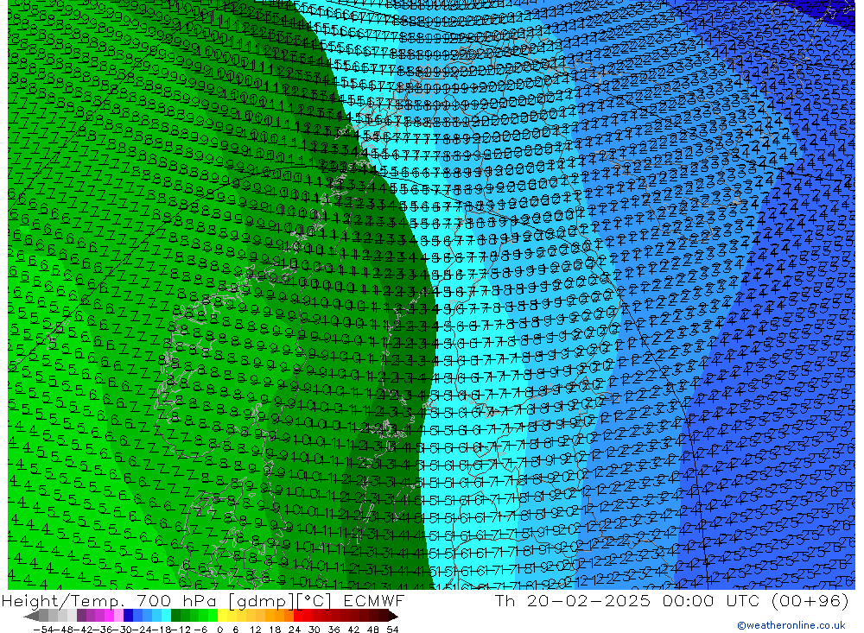Click the dark maroon right arrow end of legend
864x633 pixels.
point(393,616)
